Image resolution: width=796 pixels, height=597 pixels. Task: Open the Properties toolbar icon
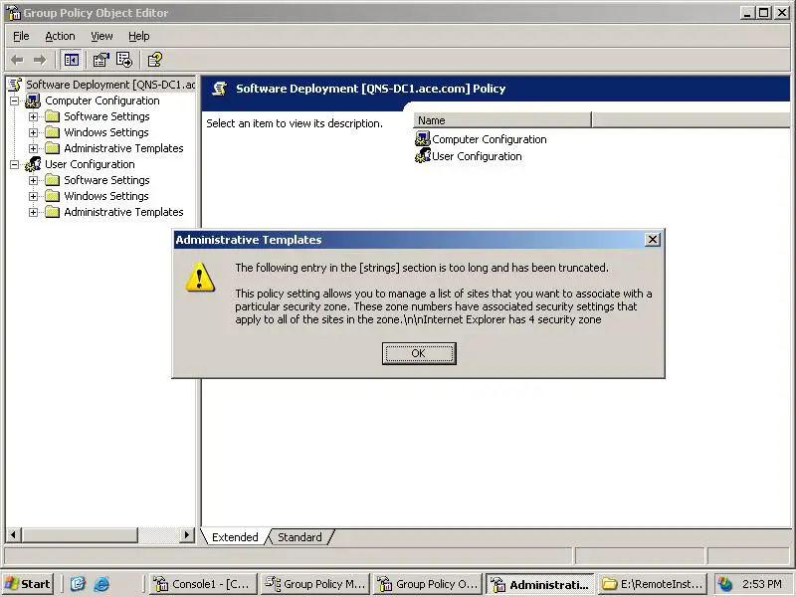[x=100, y=60]
